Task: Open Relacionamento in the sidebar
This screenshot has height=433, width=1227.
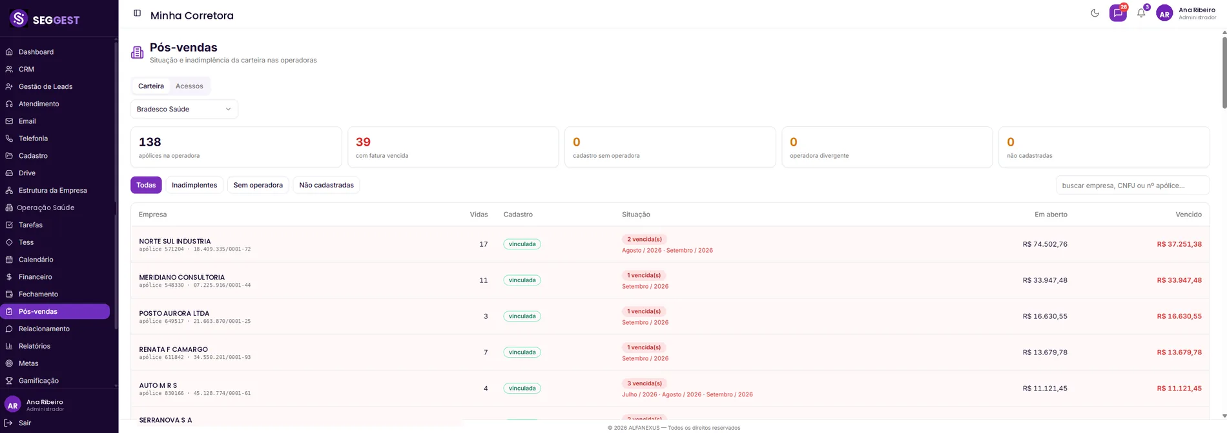Action: pos(56,329)
